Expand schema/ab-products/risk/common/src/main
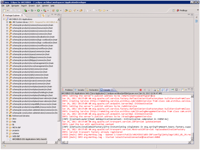The width and height of the screenshot is (200, 150). point(7,69)
